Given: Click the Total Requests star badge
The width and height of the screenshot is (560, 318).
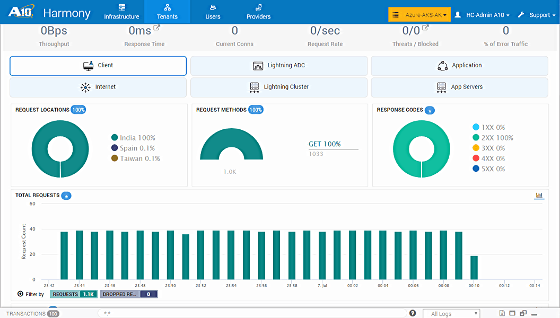Looking at the screenshot, I should point(66,196).
